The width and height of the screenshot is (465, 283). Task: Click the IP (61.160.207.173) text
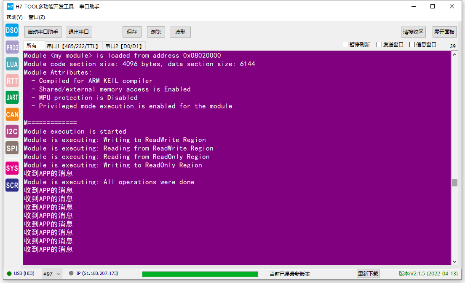coord(97,273)
